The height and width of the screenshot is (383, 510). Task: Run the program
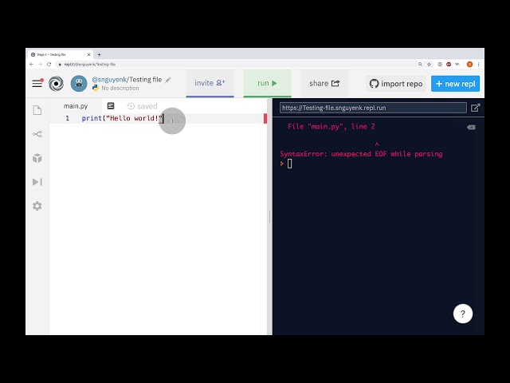click(x=268, y=83)
